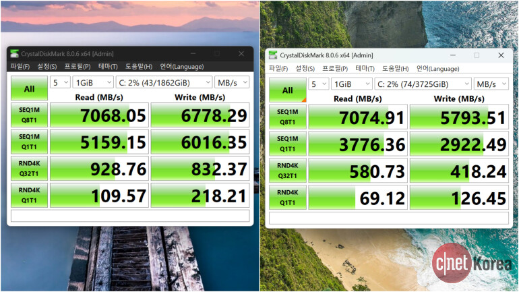Click the 832.37 write result

(x=200, y=169)
